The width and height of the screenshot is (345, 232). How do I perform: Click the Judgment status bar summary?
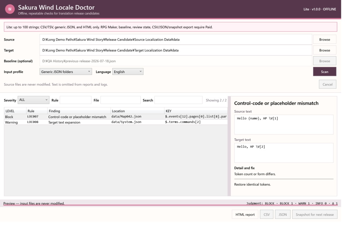(x=292, y=203)
